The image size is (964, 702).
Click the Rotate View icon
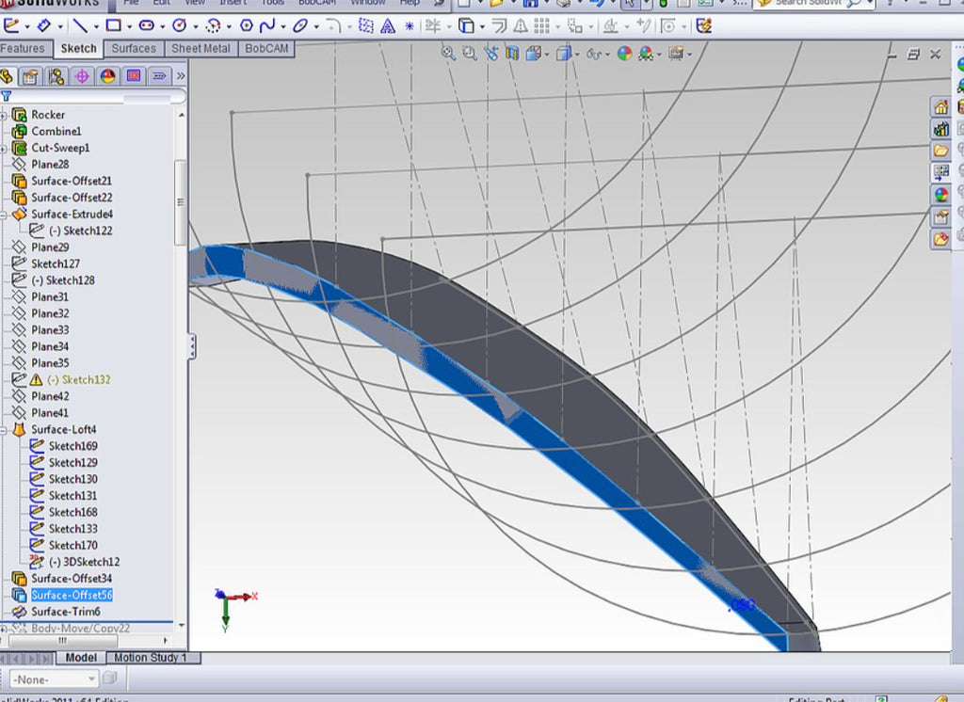[490, 54]
